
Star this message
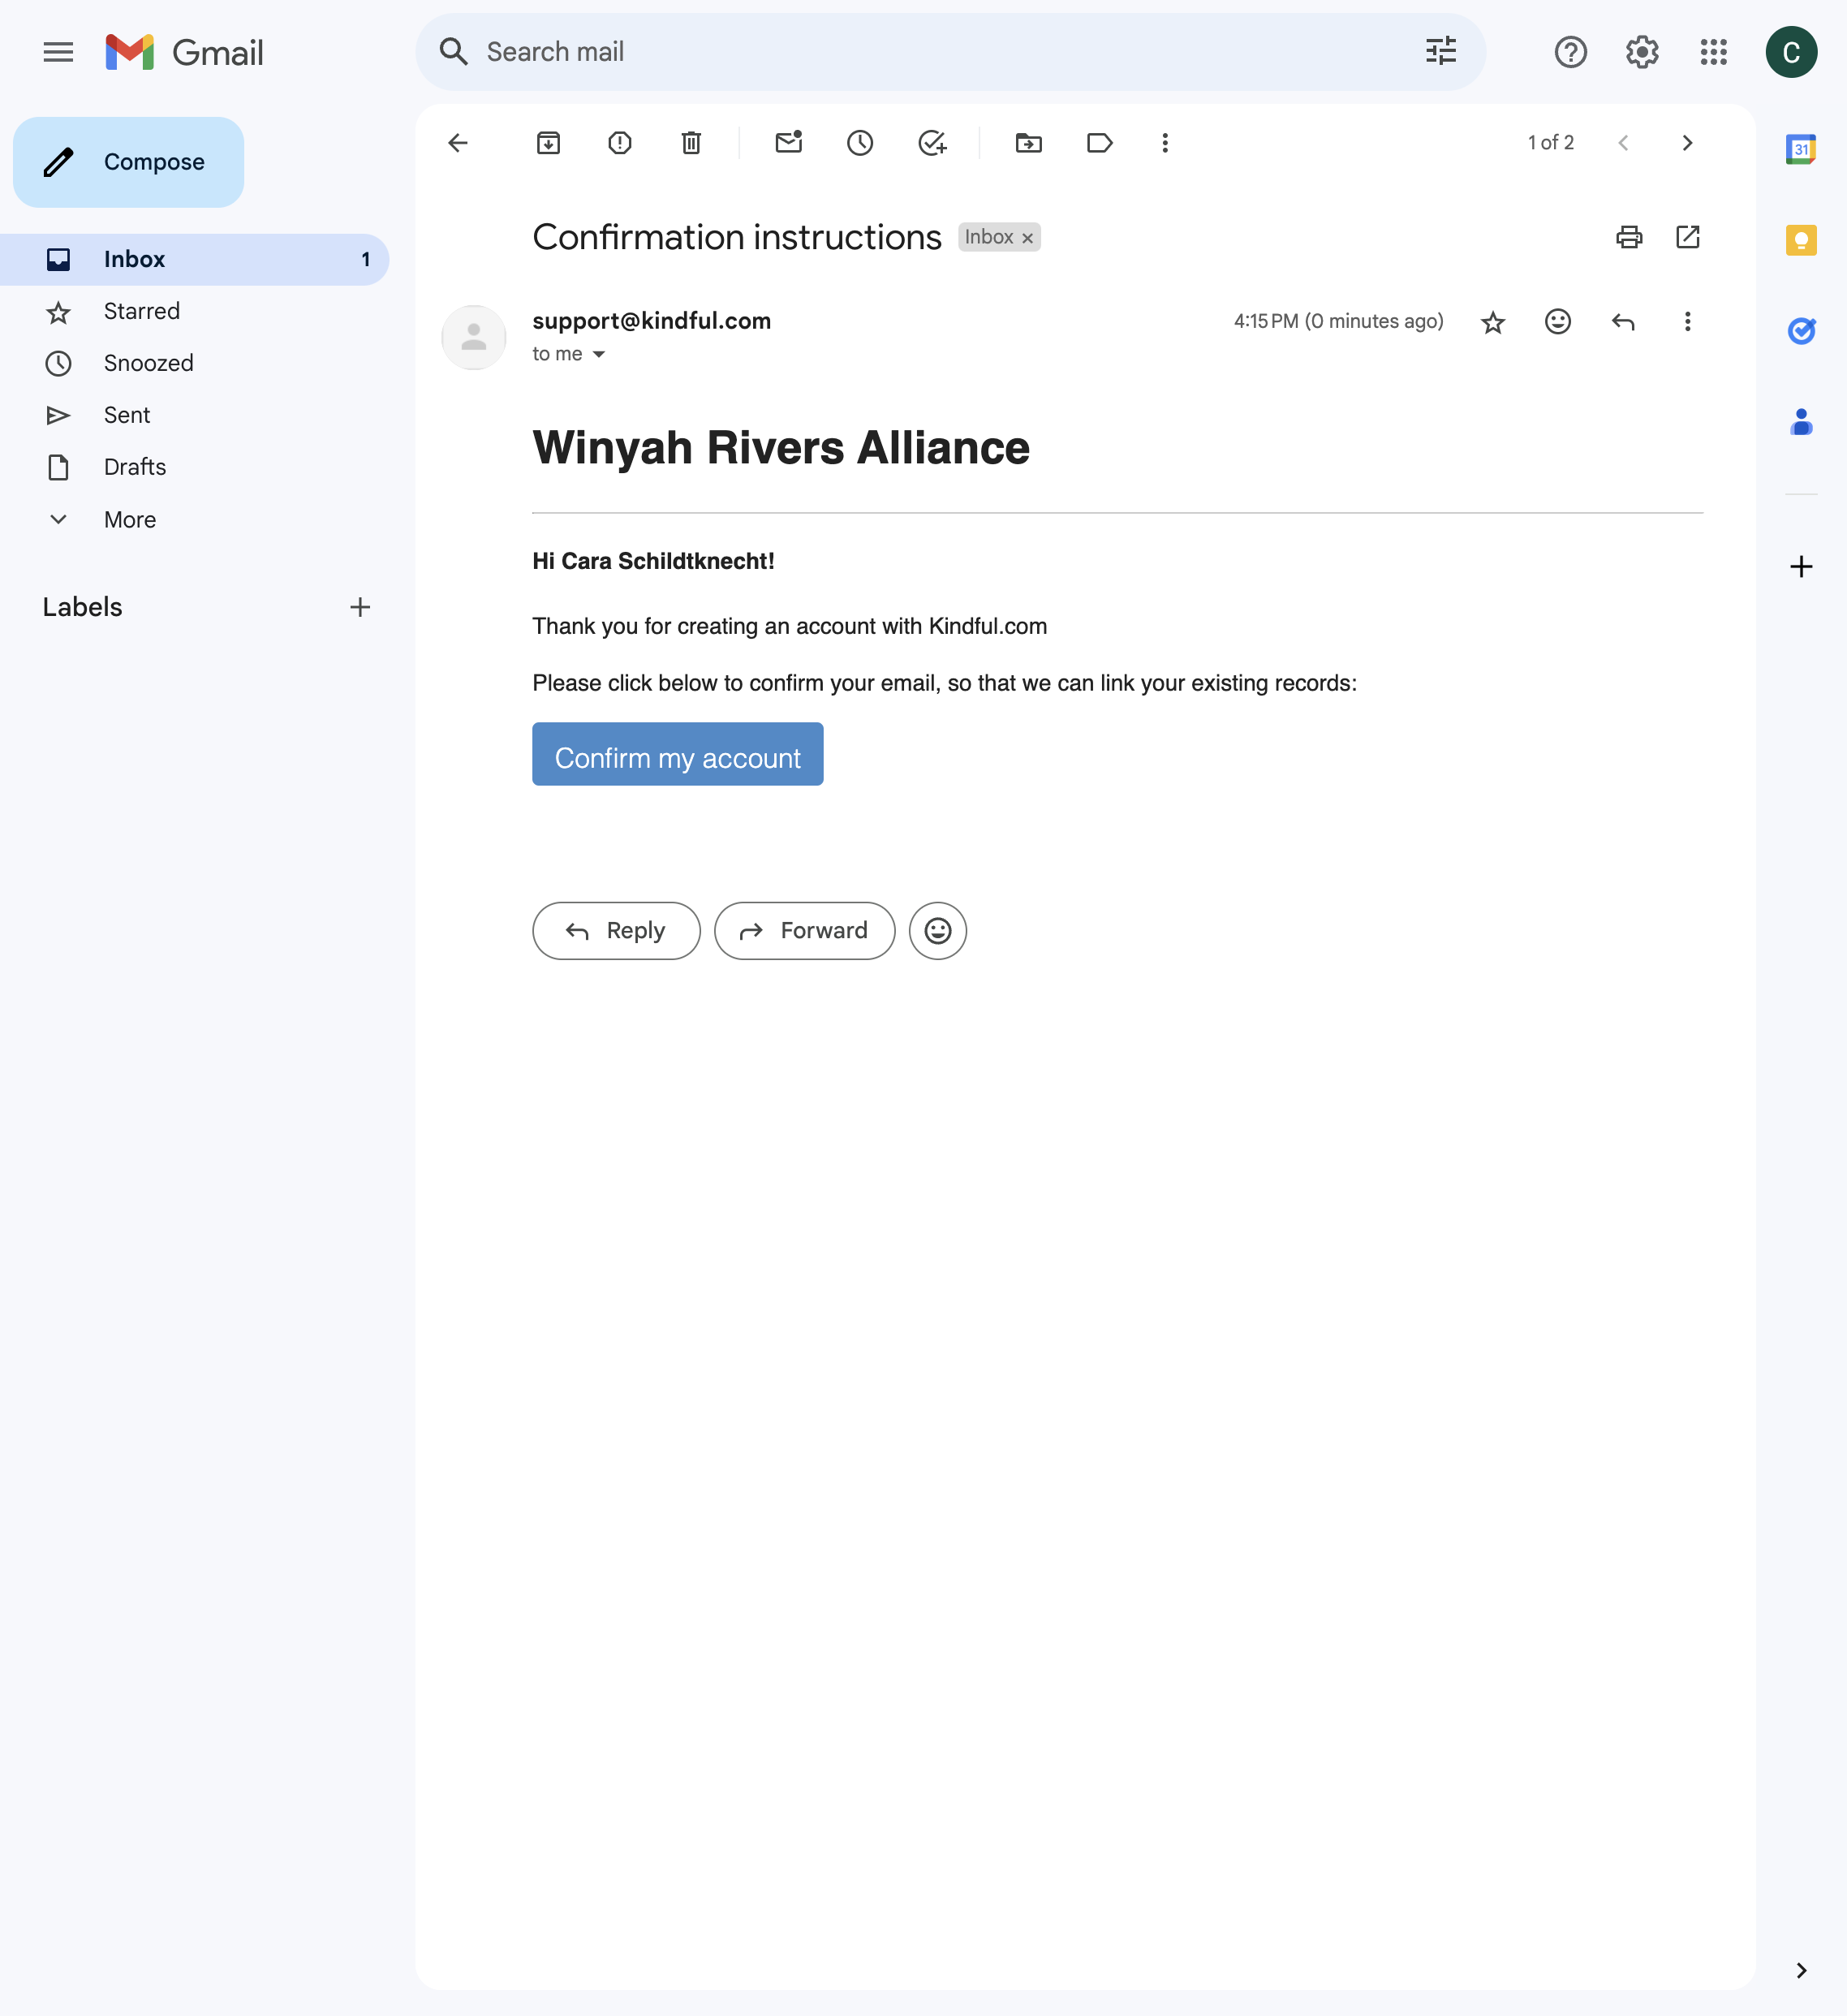click(1493, 322)
